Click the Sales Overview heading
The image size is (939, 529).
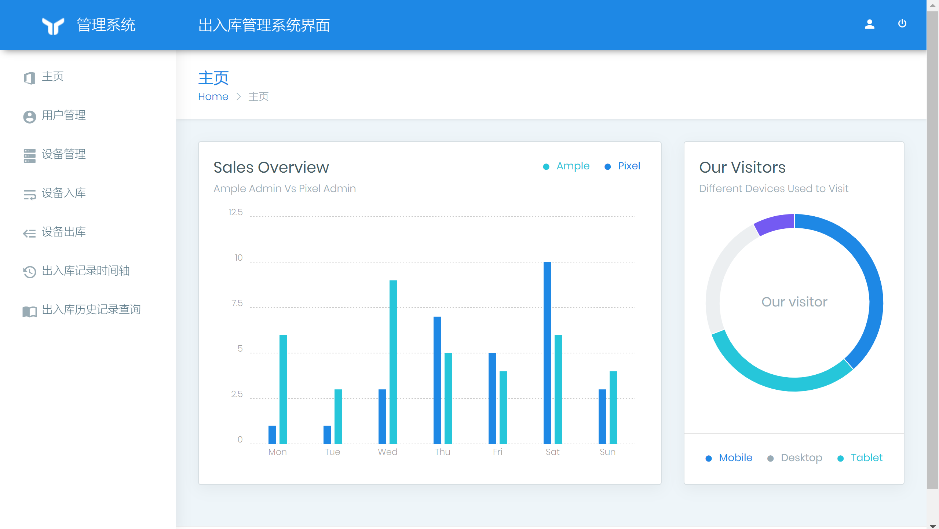pyautogui.click(x=271, y=168)
